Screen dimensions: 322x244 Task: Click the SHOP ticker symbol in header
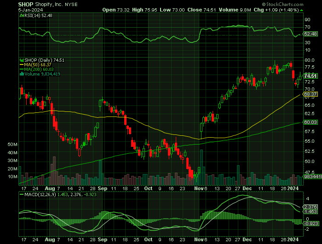point(26,4)
